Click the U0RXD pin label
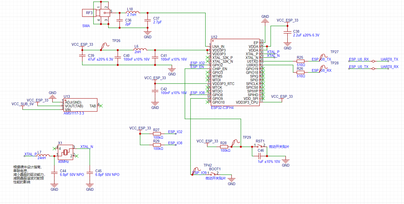Viewport: 404px width, 204px height. [252, 65]
